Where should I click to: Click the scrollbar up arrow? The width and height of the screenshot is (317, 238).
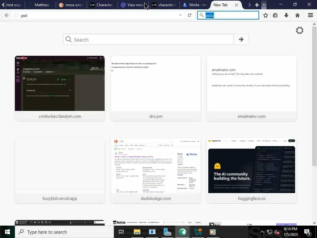click(x=314, y=24)
